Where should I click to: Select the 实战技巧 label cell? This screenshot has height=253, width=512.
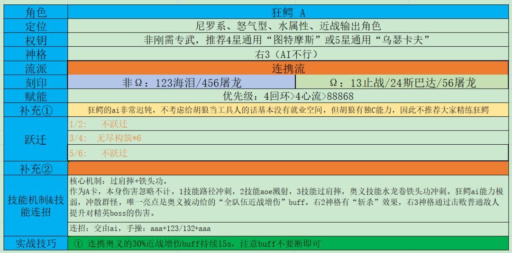36,243
